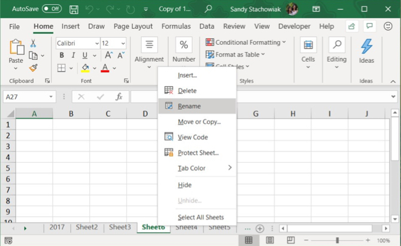This screenshot has width=401, height=246.
Task: Toggle Bold formatting
Action: [62, 55]
